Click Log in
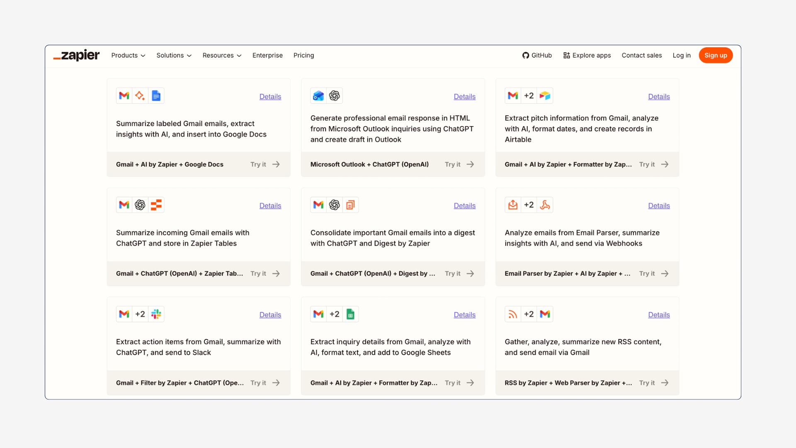 click(x=682, y=55)
